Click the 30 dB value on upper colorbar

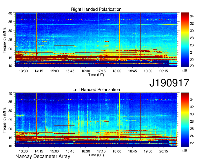pyautogui.click(x=192, y=31)
